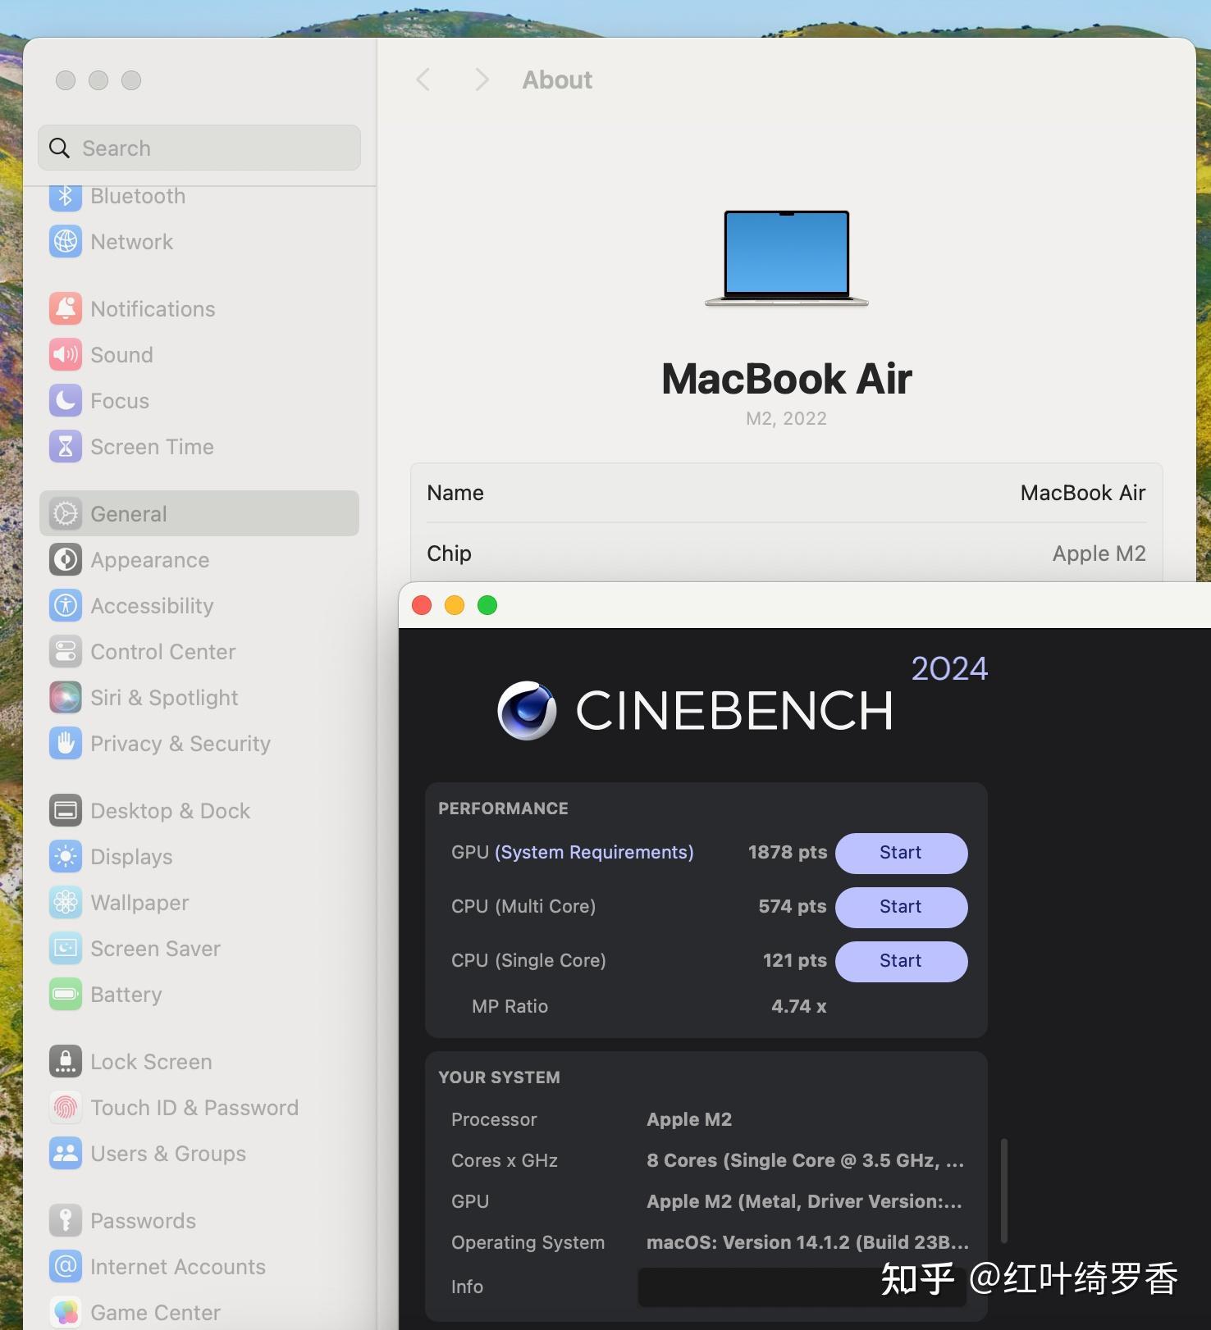Screen dimensions: 1211x1330
Task: Open Privacy & Security hand icon
Action: coord(66,744)
